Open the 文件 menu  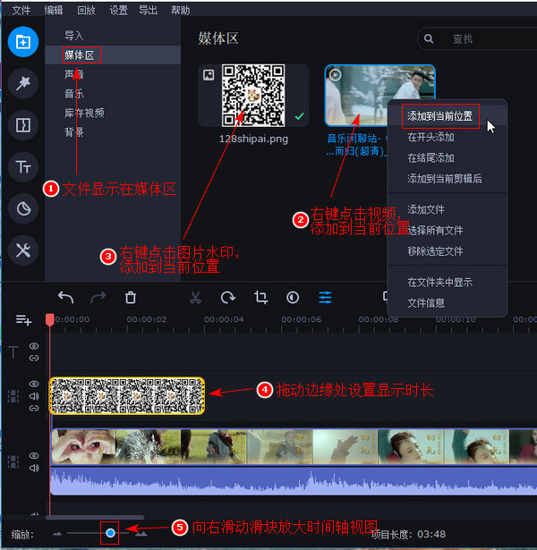[21, 10]
